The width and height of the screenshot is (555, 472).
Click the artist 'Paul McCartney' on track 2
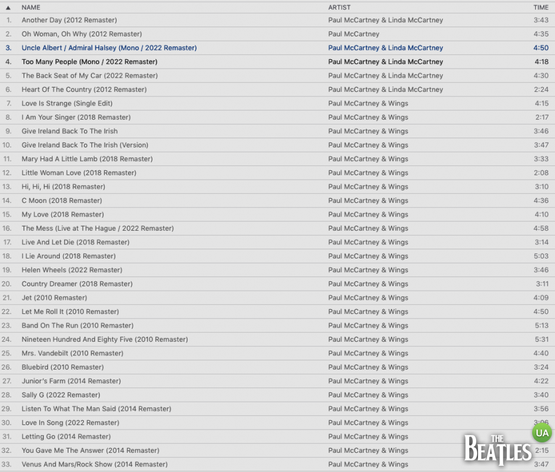[x=353, y=34]
